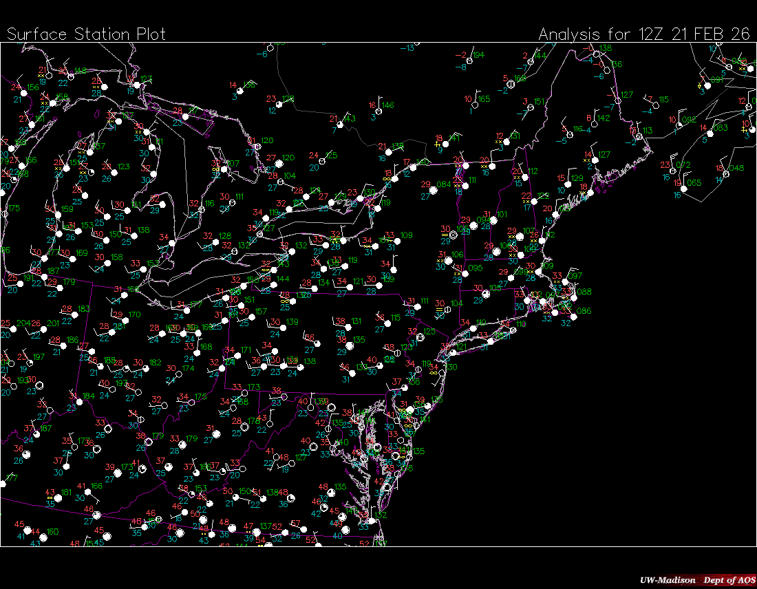Click the UW-Madison logo text
Image resolution: width=757 pixels, height=589 pixels.
click(x=665, y=580)
